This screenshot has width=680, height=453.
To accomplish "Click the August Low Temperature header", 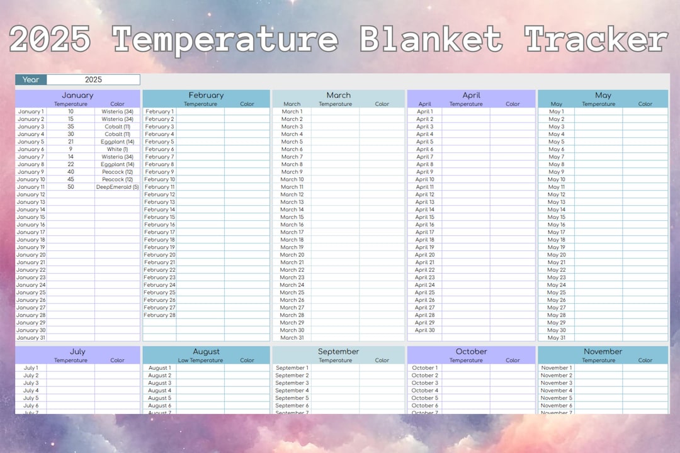I will [201, 361].
